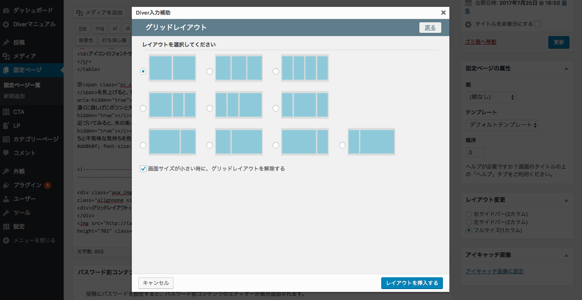Open the 外観 appearance menu
Viewport: 582px width, 300px height.
click(x=19, y=171)
